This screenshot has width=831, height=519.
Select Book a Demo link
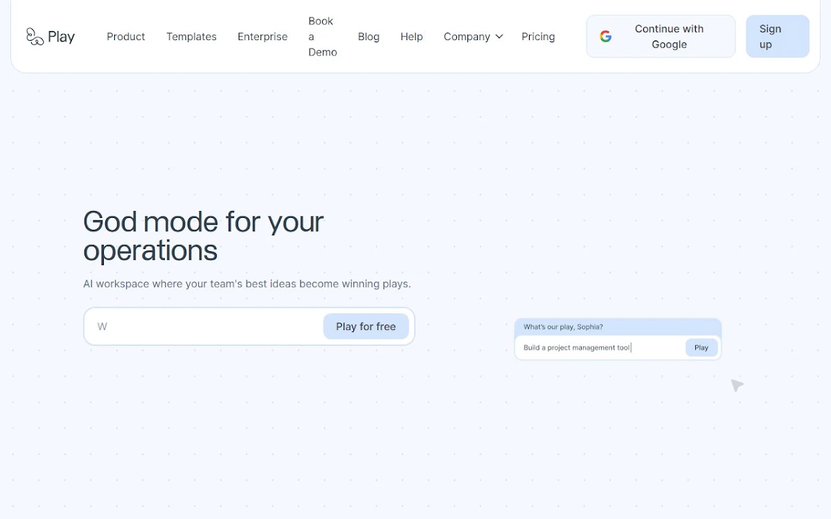323,37
